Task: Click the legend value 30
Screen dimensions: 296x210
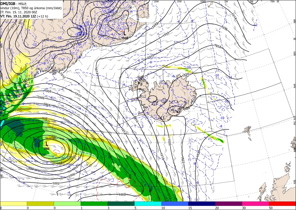Action: pyautogui.click(x=244, y=208)
